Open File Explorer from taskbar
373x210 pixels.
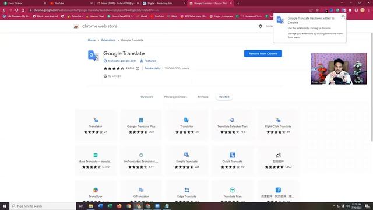tap(91, 206)
